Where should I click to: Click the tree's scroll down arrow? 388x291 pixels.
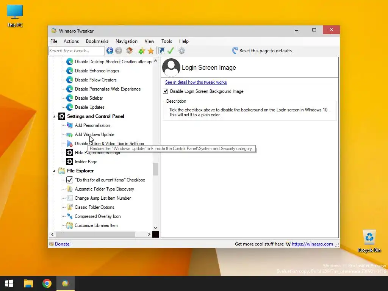(155, 228)
